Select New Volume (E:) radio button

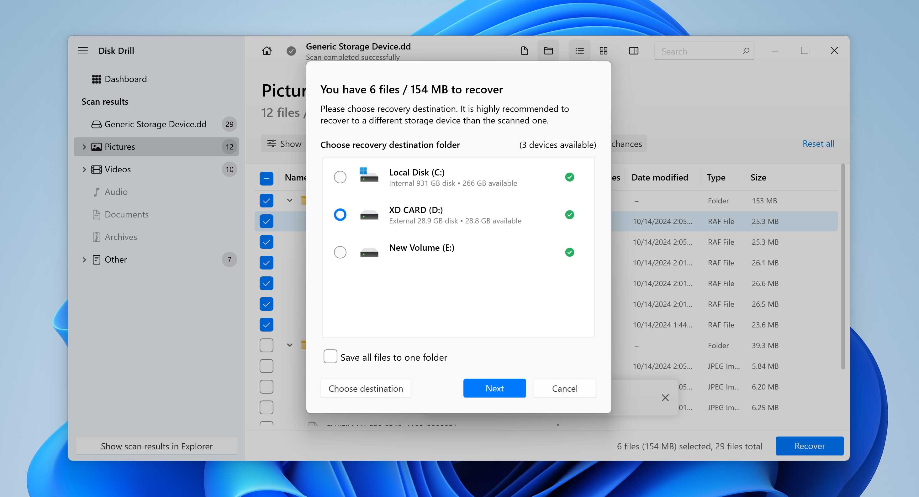[340, 253]
